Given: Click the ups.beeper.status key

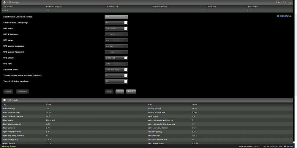Looking at the screenshot, I should (157, 144).
